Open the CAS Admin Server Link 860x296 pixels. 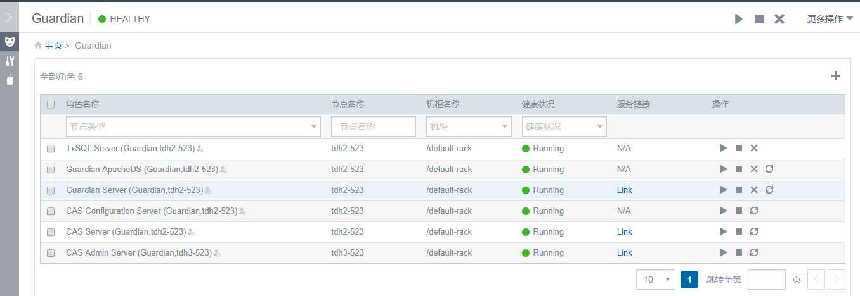[624, 252]
